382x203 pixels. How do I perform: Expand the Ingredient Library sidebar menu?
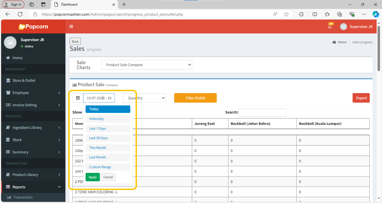point(33,128)
